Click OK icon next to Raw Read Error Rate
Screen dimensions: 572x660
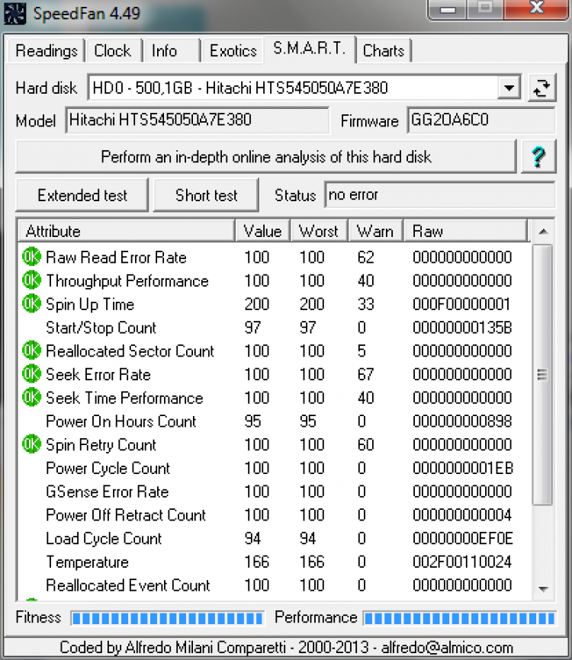click(x=31, y=257)
